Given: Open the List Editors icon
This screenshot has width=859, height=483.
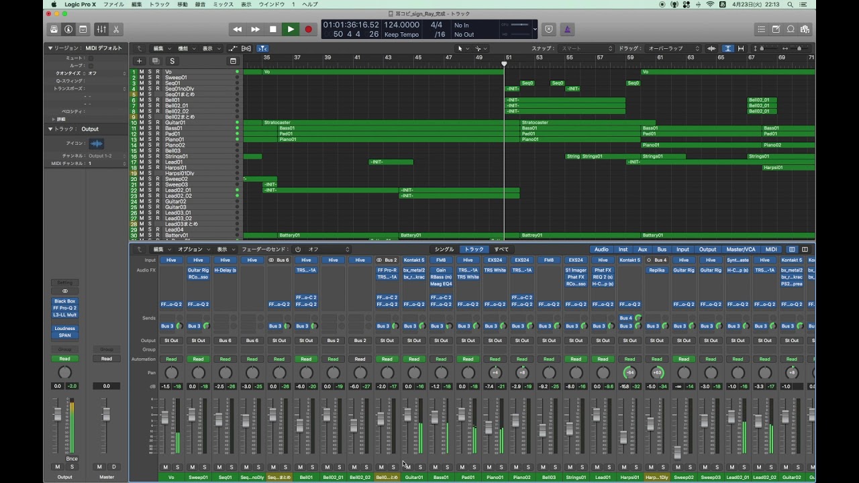Looking at the screenshot, I should pos(761,30).
